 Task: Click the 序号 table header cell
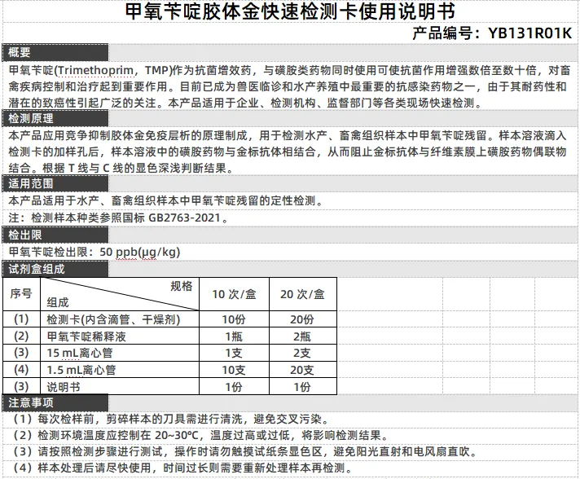click(21, 294)
